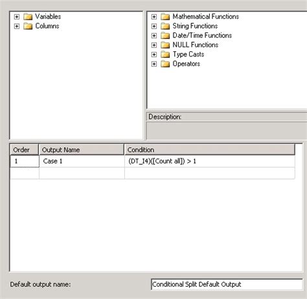Image resolution: width=307 pixels, height=299 pixels.
Task: Click the Output Name column header
Action: (82, 150)
